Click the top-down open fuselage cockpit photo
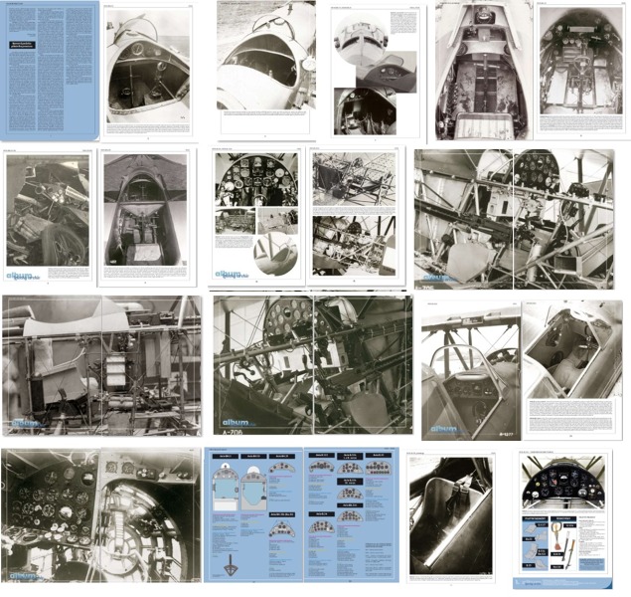Viewport: 631px width, 597px height. (x=483, y=72)
